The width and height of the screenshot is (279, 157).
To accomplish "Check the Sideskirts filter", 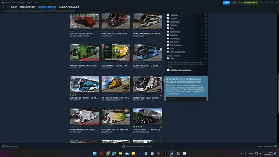I will pos(168,35).
